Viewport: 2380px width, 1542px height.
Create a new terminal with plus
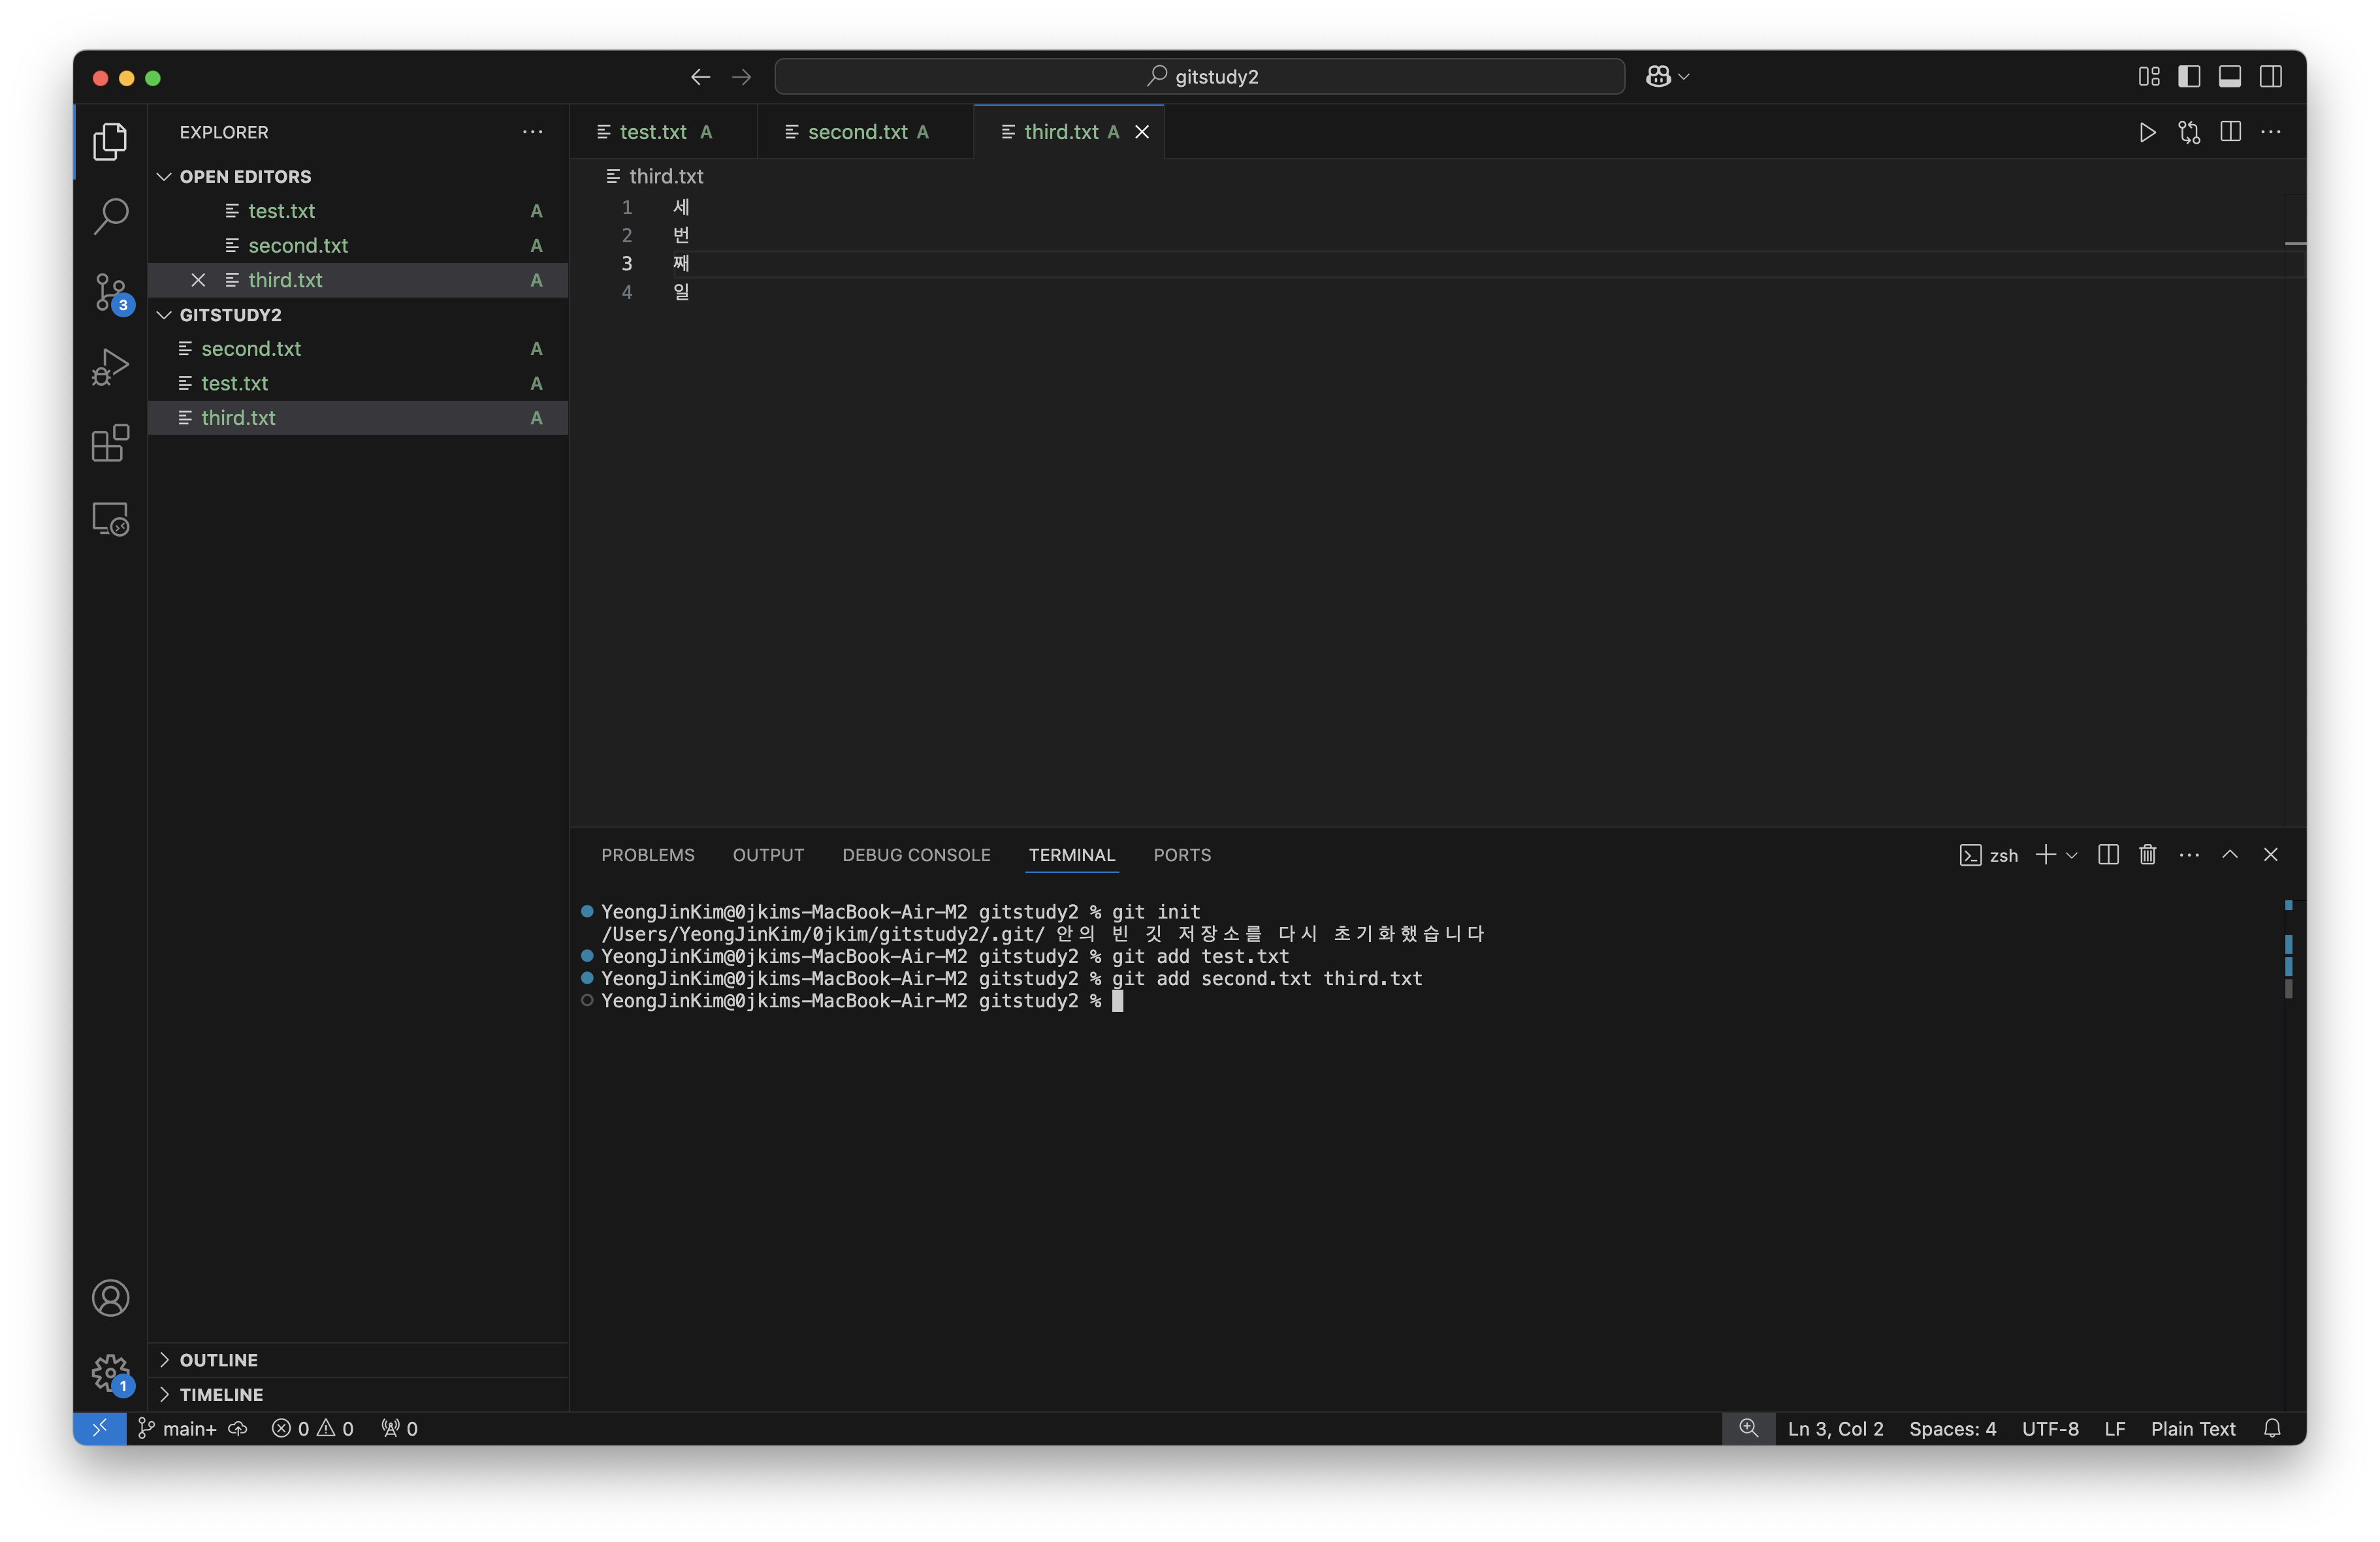(2045, 855)
